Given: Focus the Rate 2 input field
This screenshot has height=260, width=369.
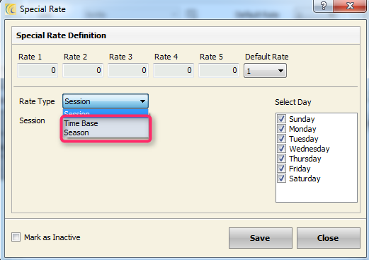Looking at the screenshot, I should click(83, 70).
